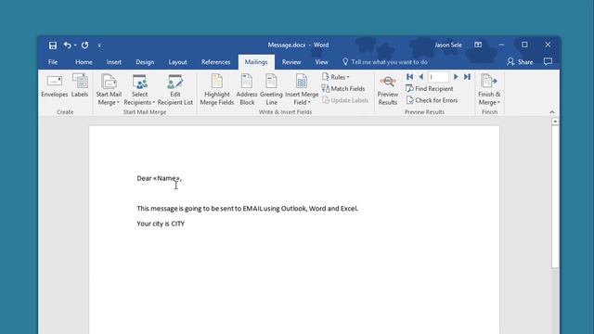Click the Message.docx title text

tap(287, 45)
